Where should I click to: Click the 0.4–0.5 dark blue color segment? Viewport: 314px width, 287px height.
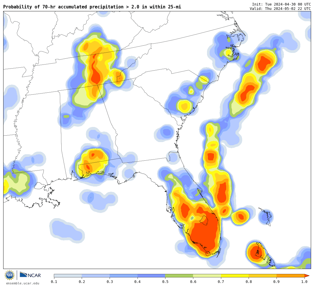tap(151, 276)
